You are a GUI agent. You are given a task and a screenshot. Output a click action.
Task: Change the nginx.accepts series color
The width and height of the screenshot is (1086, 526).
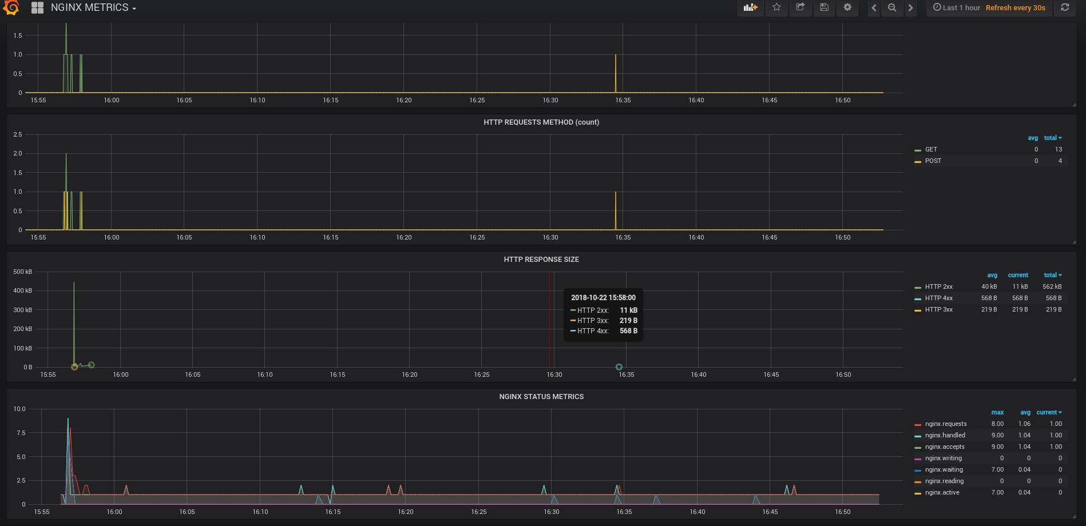pyautogui.click(x=918, y=447)
